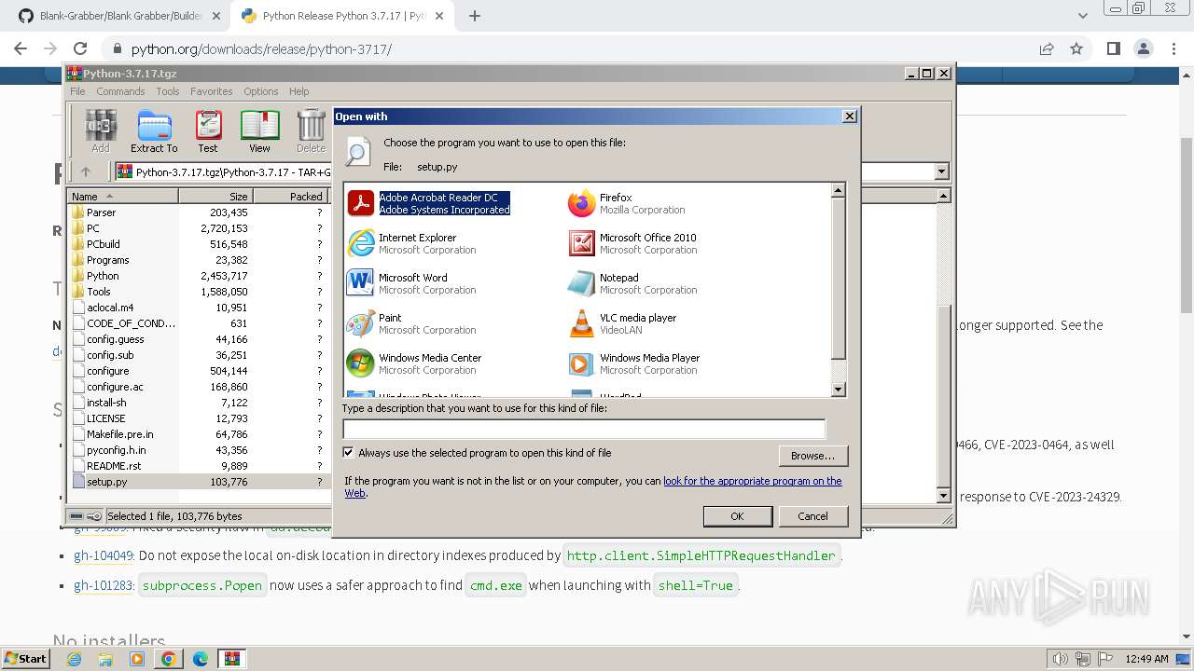Select the Tools folder in archive

[x=197, y=292]
